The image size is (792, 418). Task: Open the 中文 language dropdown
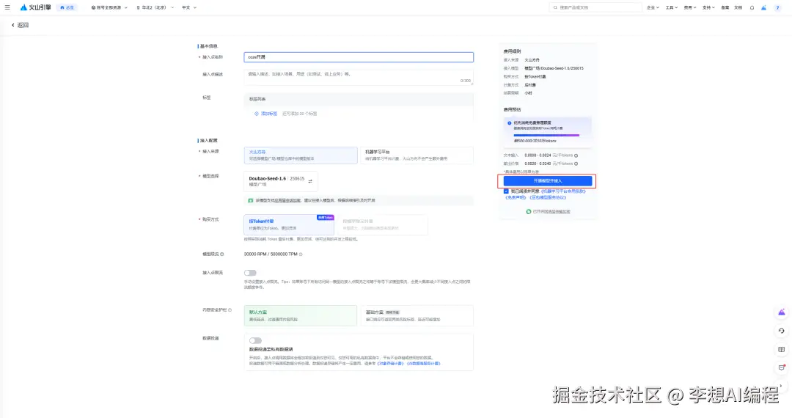click(189, 7)
